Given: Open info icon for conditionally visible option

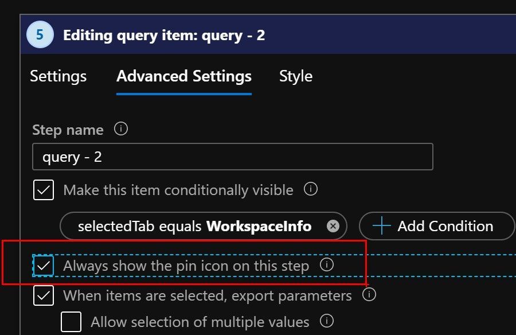Looking at the screenshot, I should 311,189.
